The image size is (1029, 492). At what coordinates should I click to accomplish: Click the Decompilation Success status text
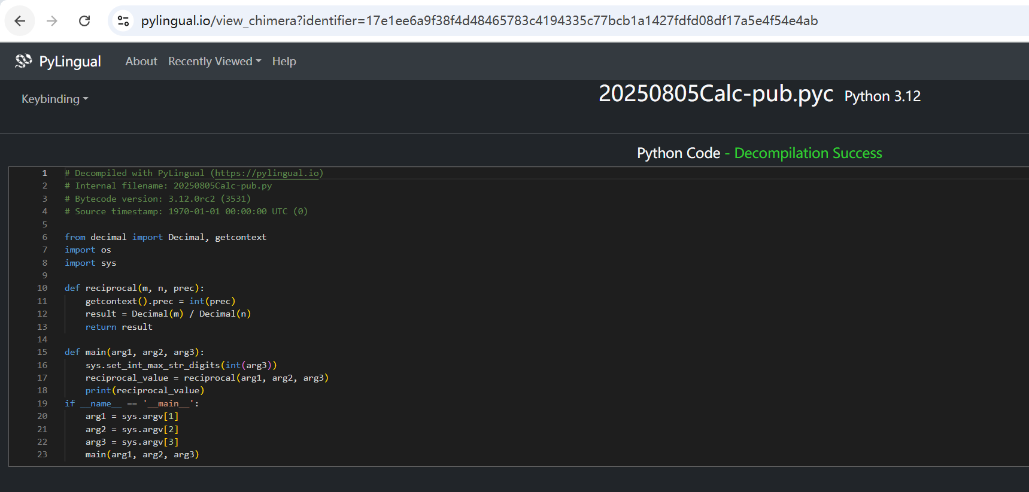(808, 153)
